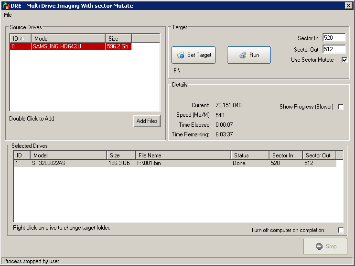Image resolution: width=355 pixels, height=266 pixels.
Task: Click the DRE application icon in title bar
Action: (6, 6)
